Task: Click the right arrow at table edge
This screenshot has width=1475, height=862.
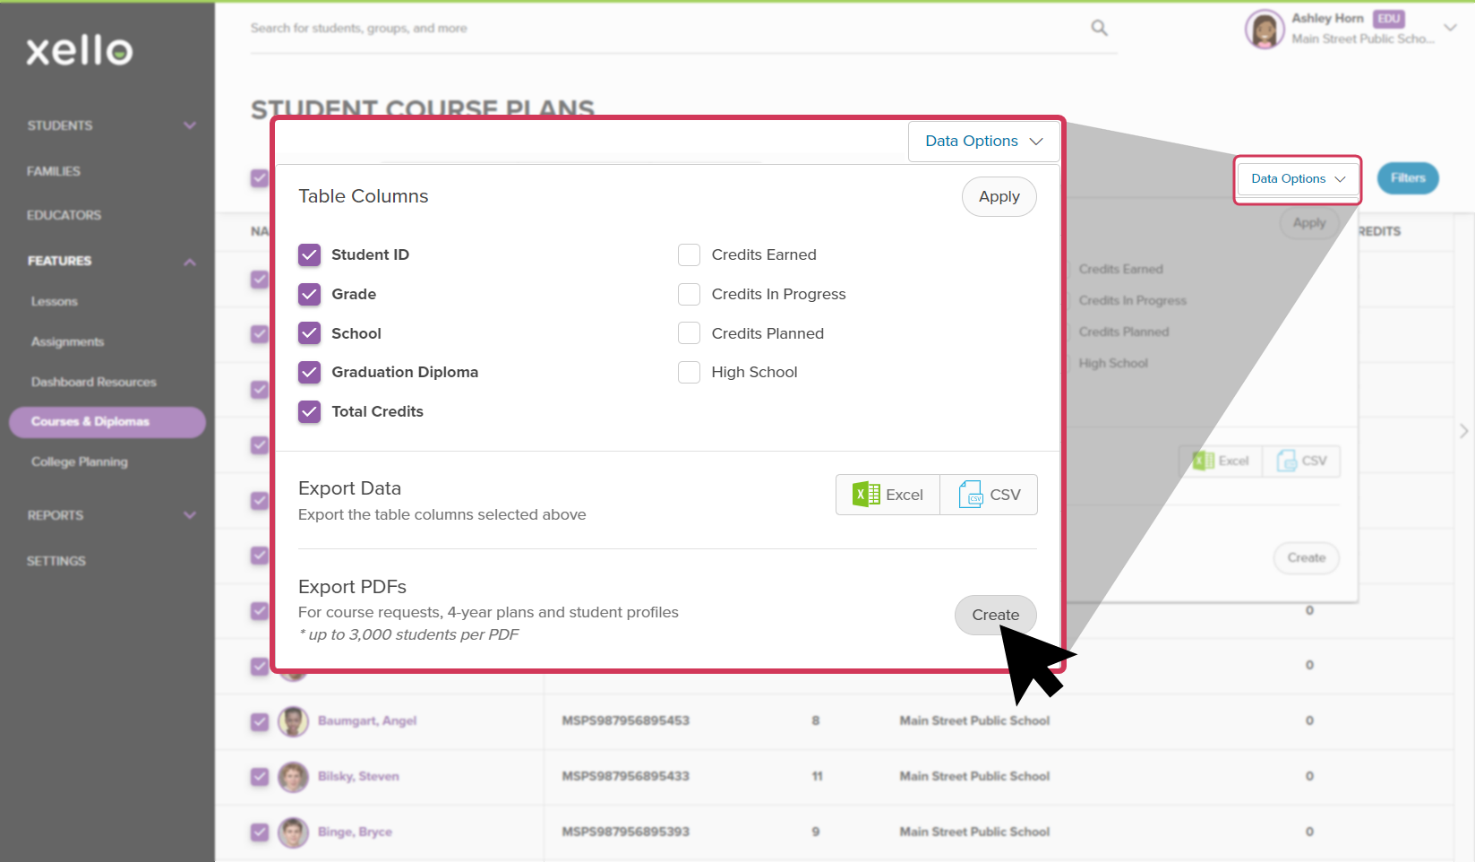Action: [x=1463, y=431]
